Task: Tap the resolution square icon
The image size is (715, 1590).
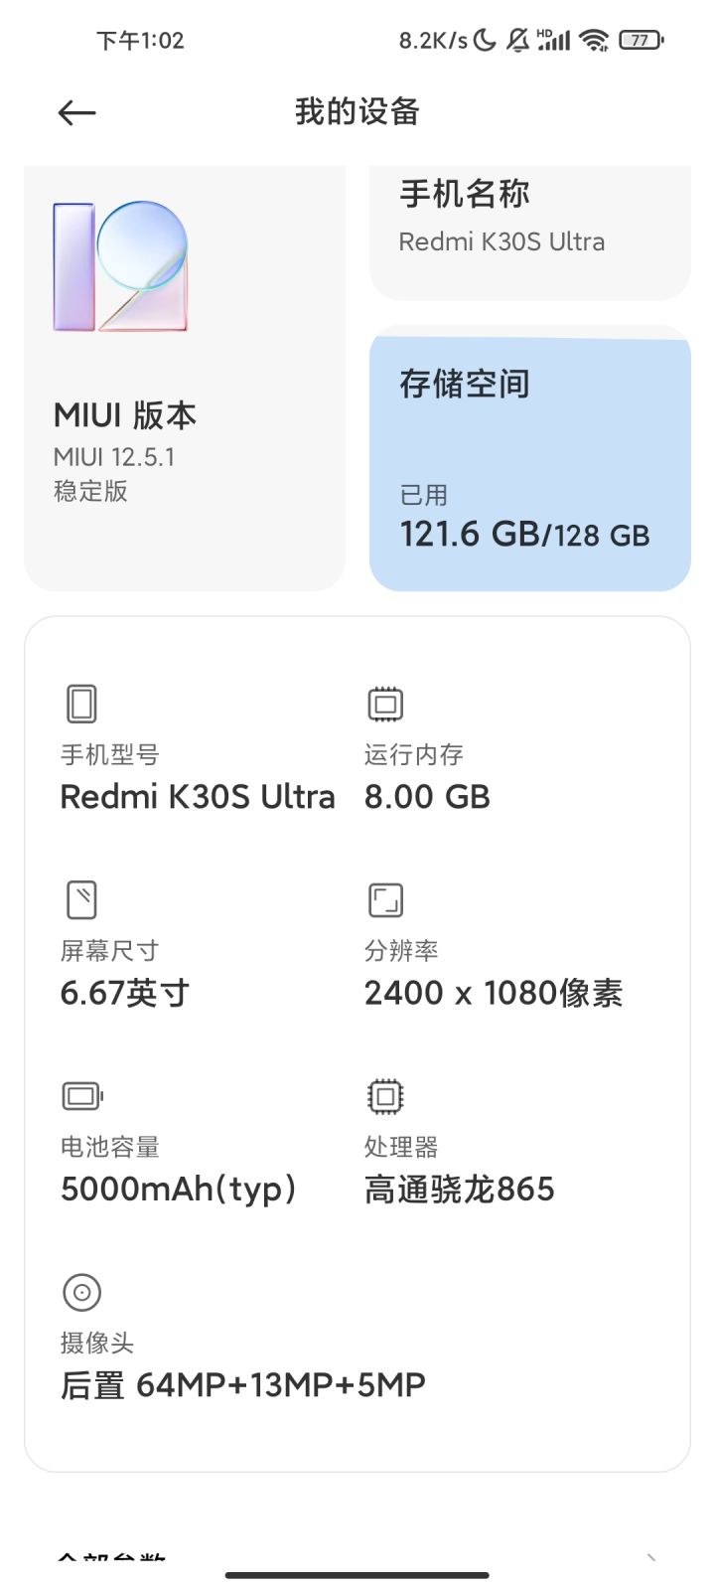Action: 385,899
